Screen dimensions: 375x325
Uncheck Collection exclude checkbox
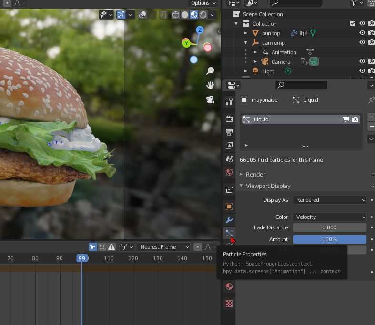pos(353,23)
